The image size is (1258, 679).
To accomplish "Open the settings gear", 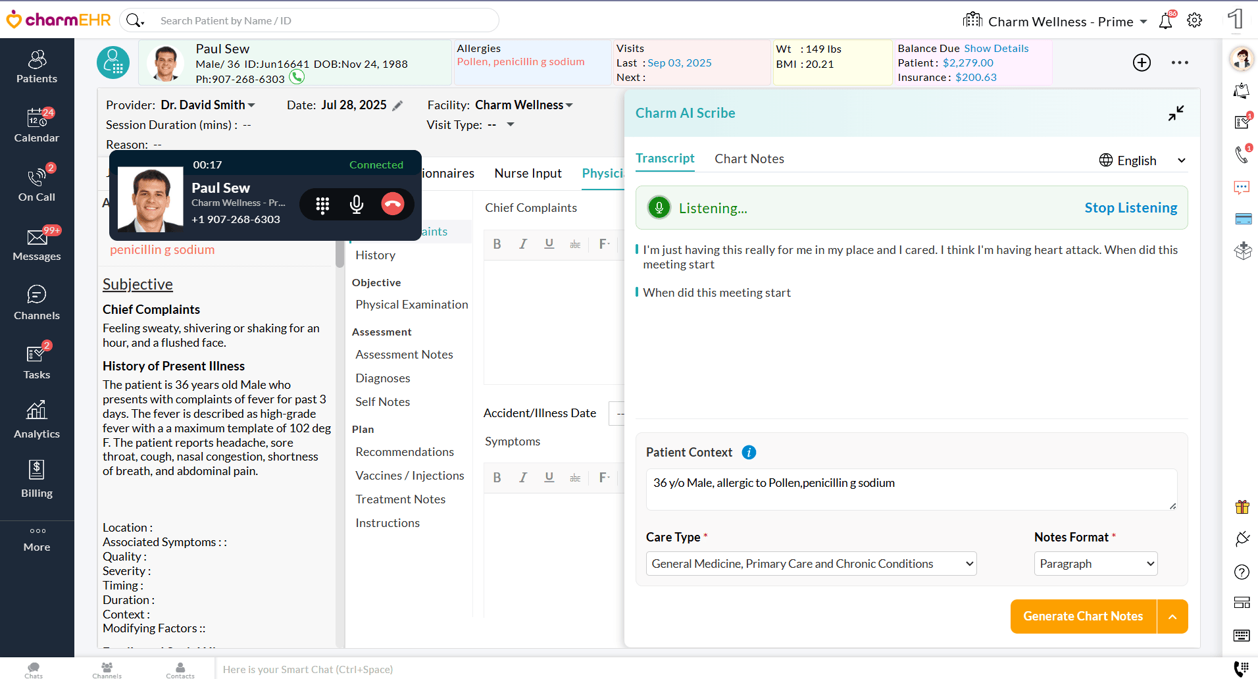I will tap(1194, 21).
